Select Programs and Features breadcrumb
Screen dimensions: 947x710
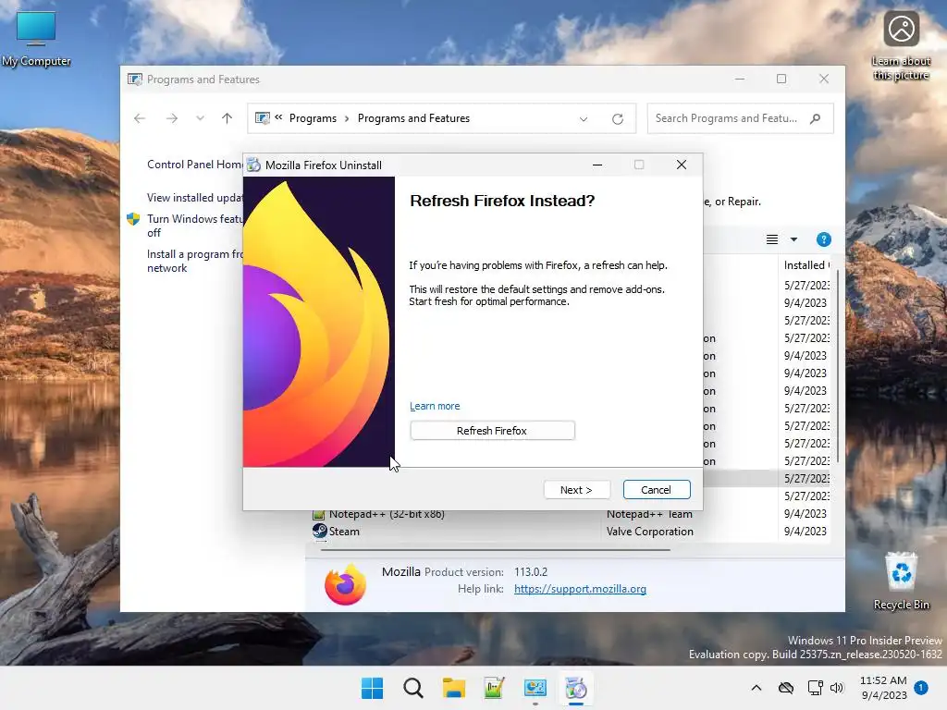[x=413, y=118]
